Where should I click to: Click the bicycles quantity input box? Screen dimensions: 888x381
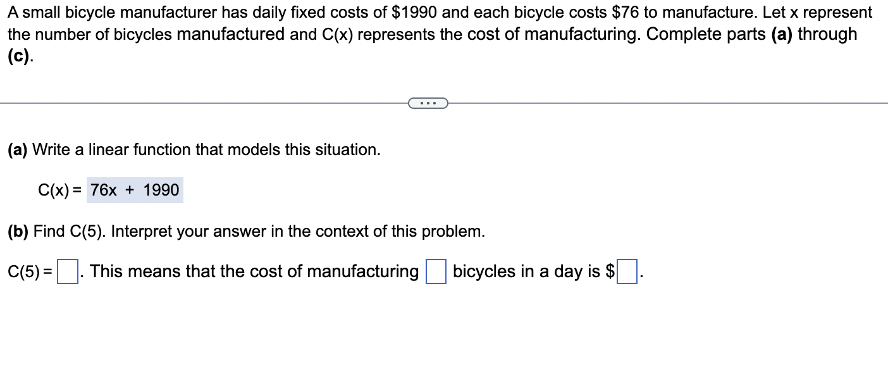pos(435,271)
